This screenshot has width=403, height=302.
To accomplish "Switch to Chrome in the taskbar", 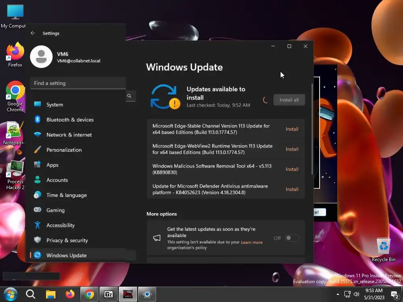I will click(x=89, y=294).
